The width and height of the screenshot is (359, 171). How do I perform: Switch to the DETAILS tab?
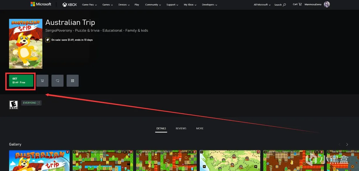161,129
